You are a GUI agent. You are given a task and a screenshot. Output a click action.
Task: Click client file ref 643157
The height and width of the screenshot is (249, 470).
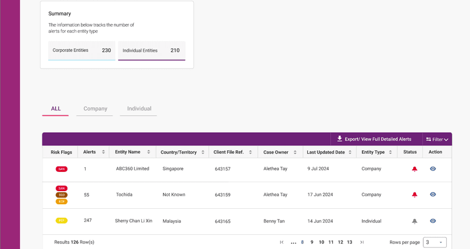tap(223, 169)
